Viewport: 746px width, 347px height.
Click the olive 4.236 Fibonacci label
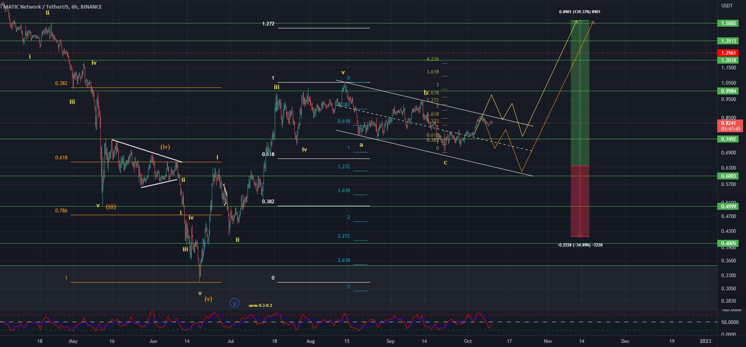coord(433,59)
